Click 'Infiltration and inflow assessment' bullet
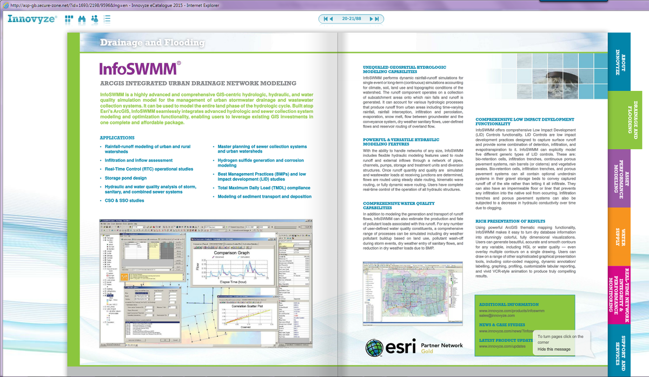This screenshot has height=377, width=649. (138, 161)
